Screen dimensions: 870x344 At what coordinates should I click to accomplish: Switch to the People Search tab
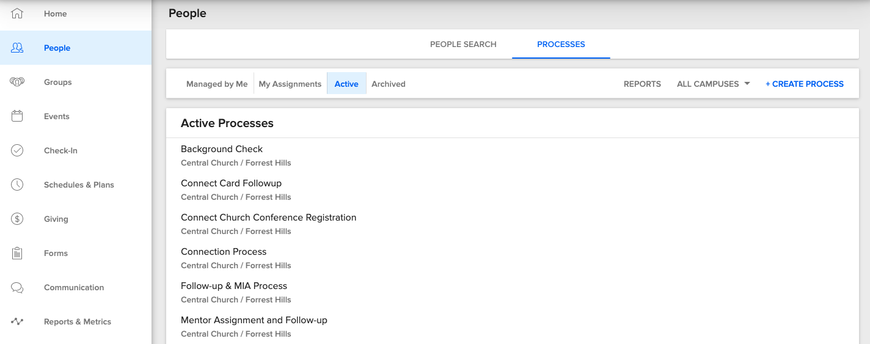(x=463, y=44)
